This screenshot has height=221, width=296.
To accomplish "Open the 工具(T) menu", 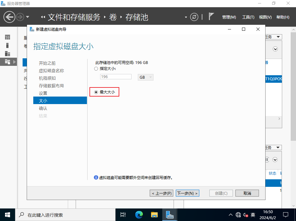I will (x=248, y=17).
